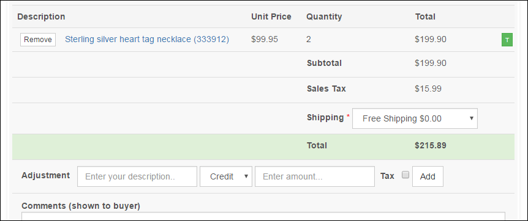Select the Unit Price column header
The height and width of the screenshot is (221, 528).
pos(271,16)
